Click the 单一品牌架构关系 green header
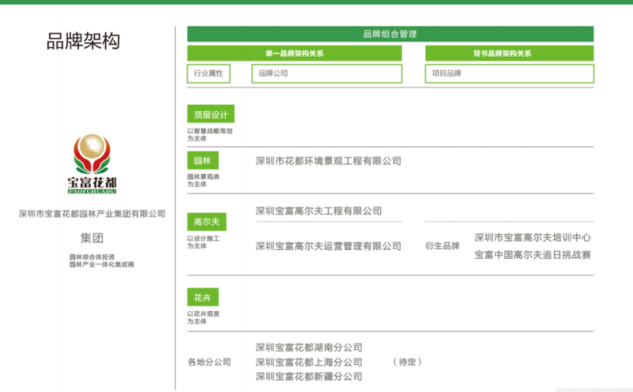This screenshot has height=392, width=633. tap(295, 53)
